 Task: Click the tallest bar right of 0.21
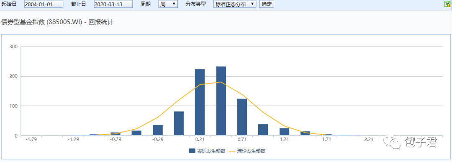coord(221,101)
